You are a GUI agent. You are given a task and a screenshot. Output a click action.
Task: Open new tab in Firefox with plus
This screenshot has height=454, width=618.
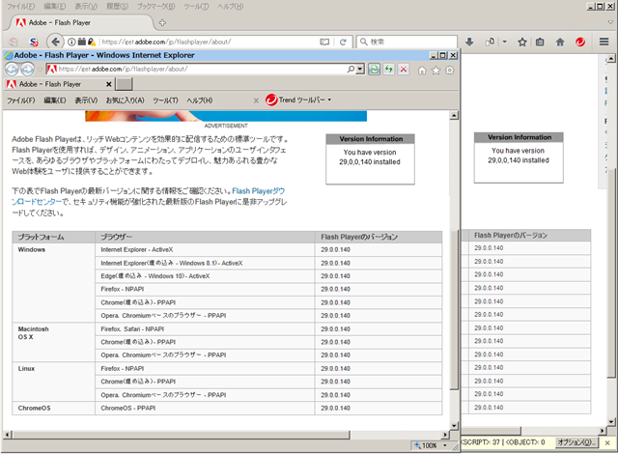[162, 22]
